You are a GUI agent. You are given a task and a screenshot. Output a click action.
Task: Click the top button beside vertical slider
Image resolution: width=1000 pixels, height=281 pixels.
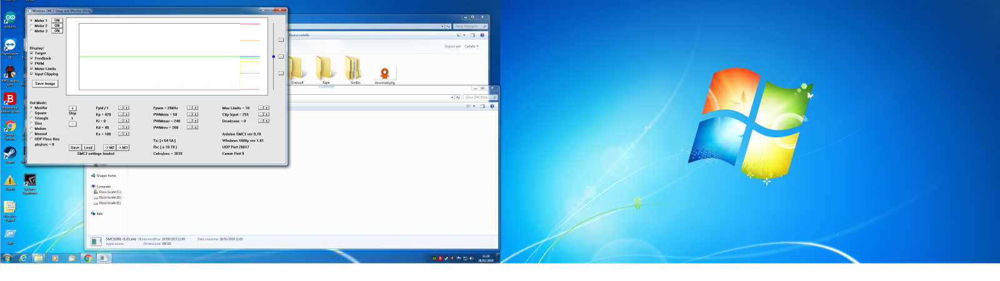click(281, 39)
